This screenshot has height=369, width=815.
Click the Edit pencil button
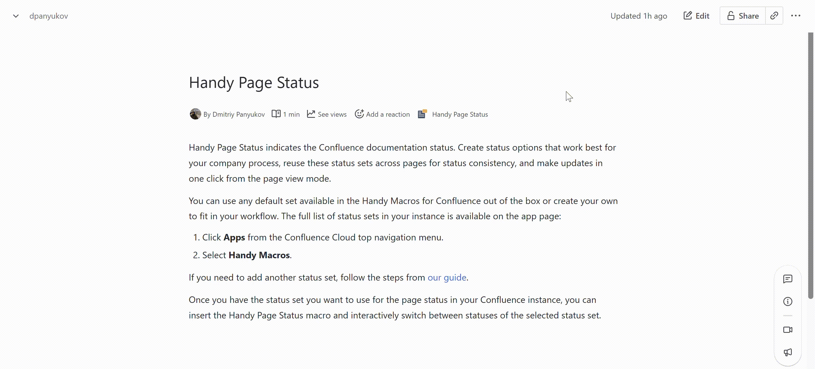tap(696, 16)
